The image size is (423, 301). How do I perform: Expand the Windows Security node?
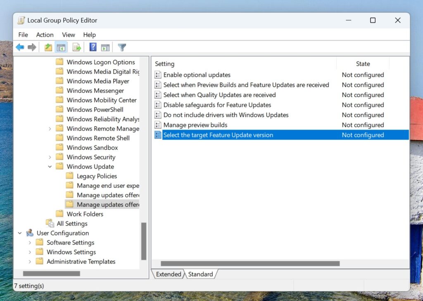50,157
